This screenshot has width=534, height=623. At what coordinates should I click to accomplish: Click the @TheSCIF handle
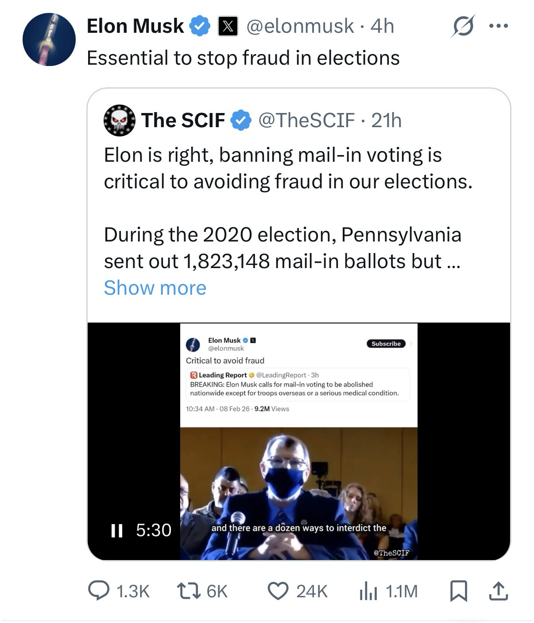coord(306,120)
